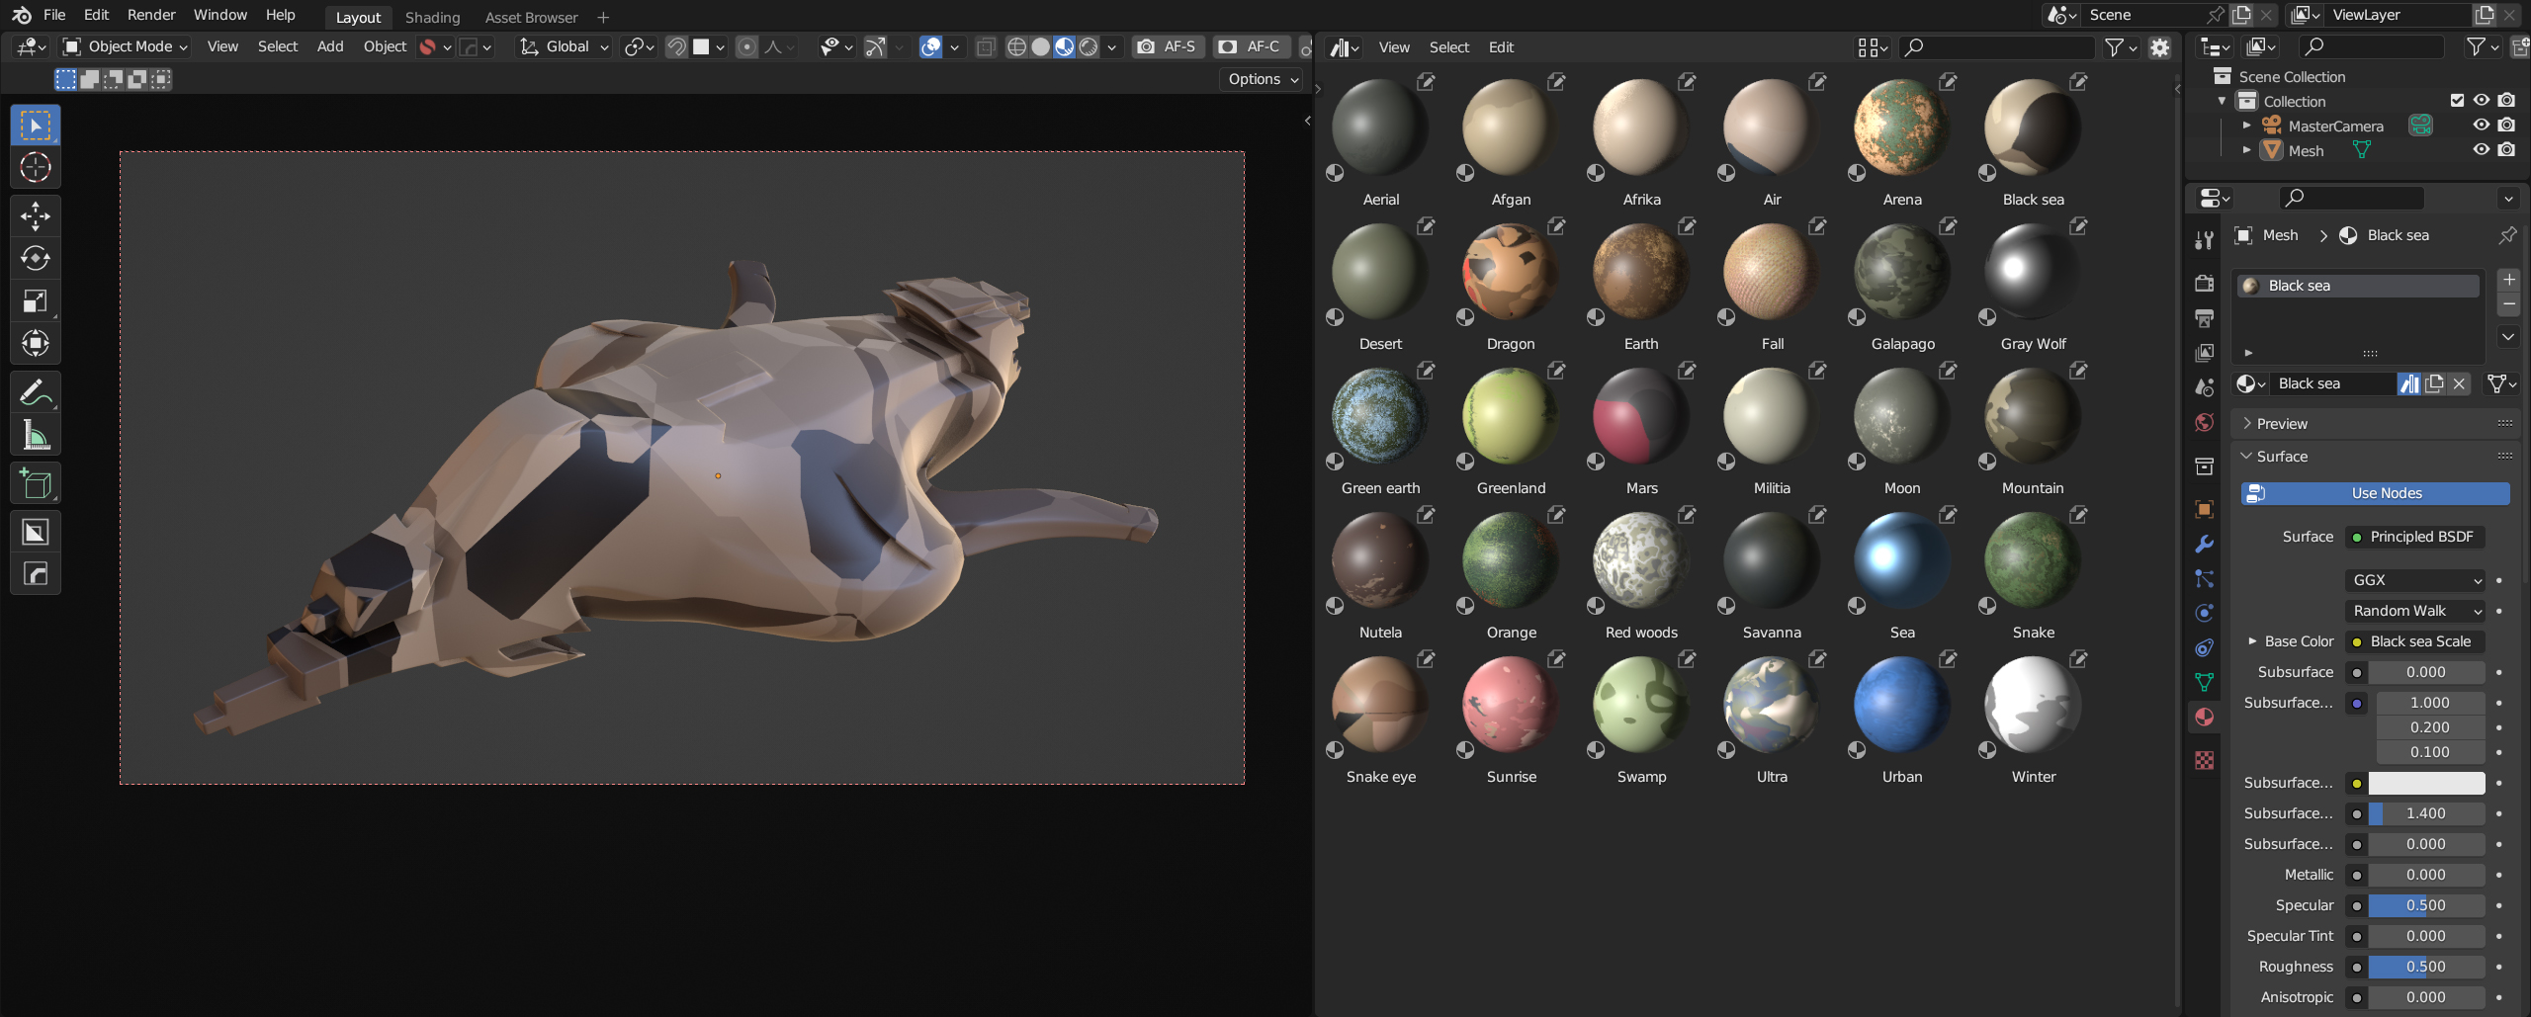Screen dimensions: 2531x1017
Task: Select the Dragon material thumbnail
Action: [1510, 271]
